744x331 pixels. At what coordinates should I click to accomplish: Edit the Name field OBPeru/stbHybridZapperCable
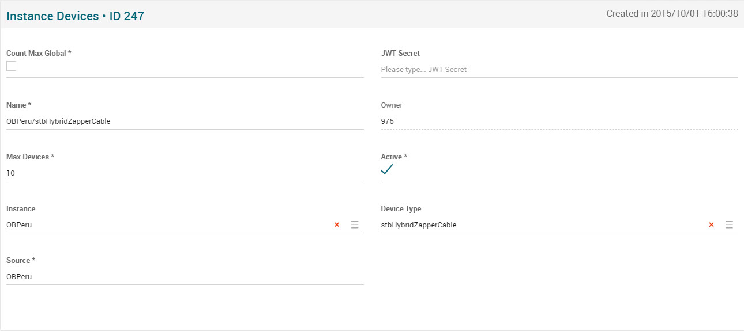click(x=185, y=121)
